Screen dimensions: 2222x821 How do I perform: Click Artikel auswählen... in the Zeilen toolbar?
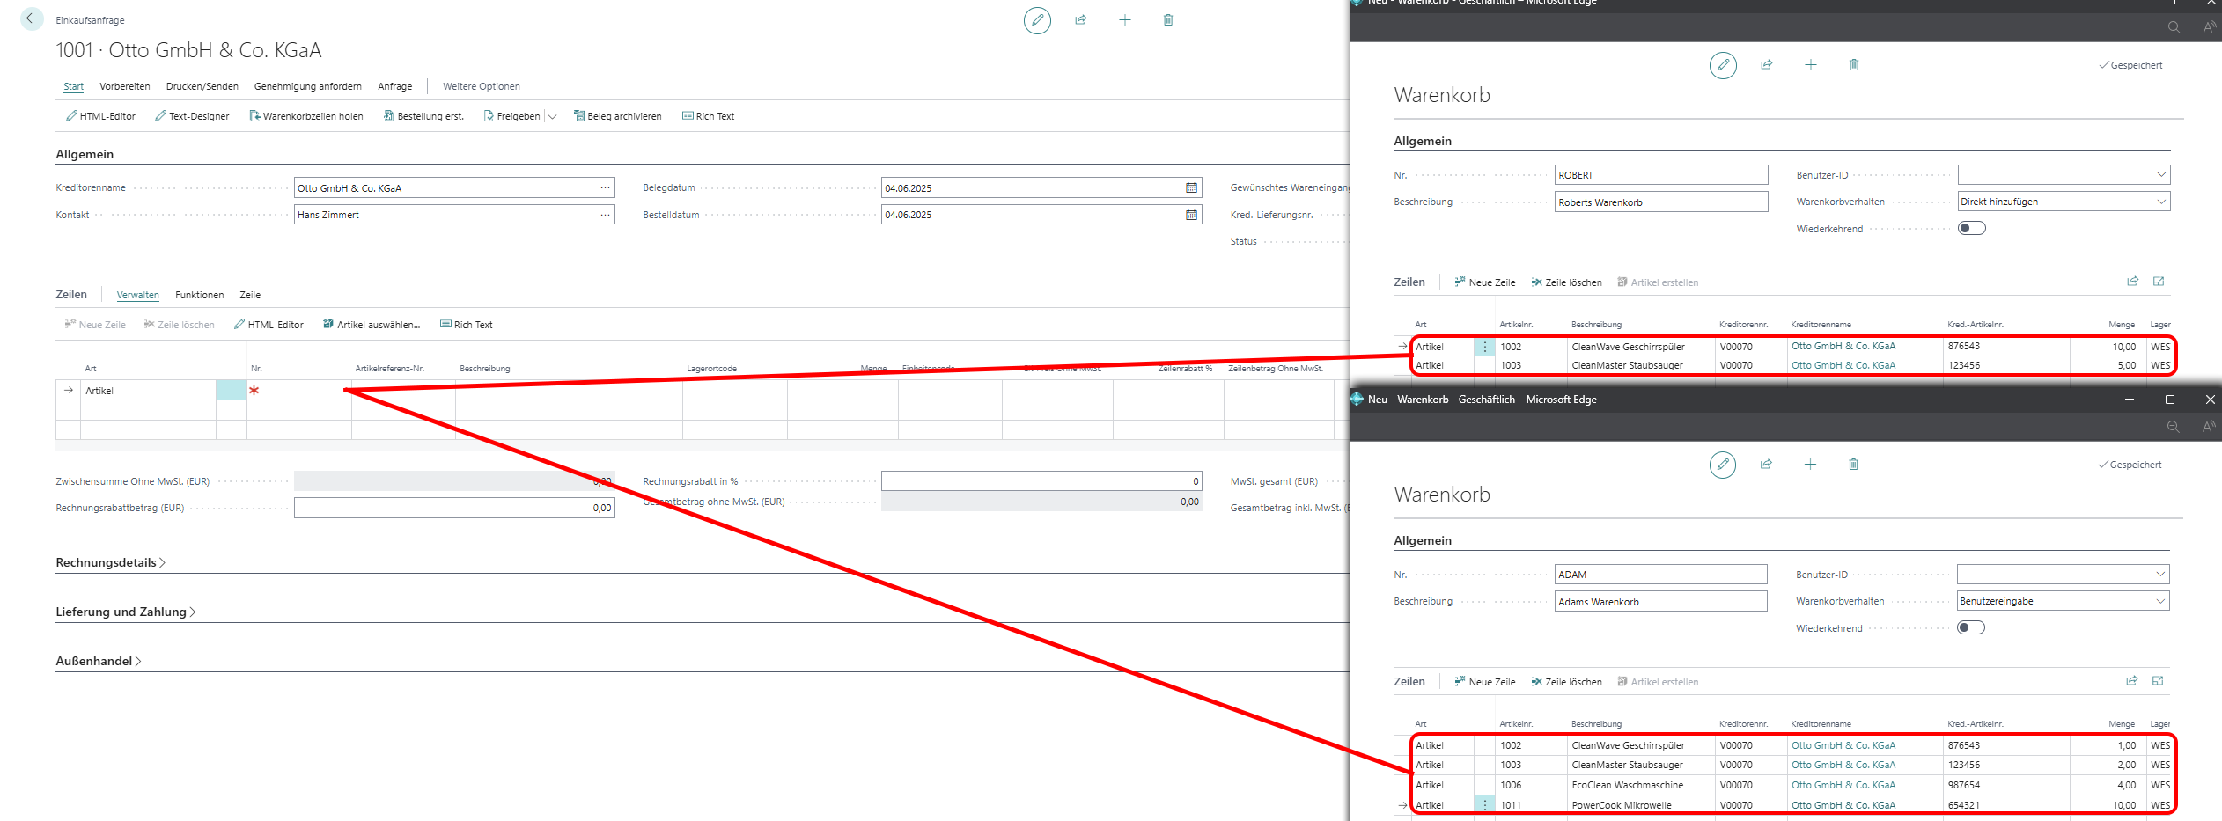pos(372,325)
